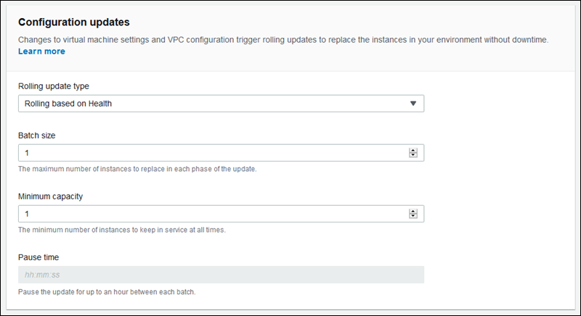Click the Batch size help text
Screen dimensions: 581x316
click(x=137, y=169)
